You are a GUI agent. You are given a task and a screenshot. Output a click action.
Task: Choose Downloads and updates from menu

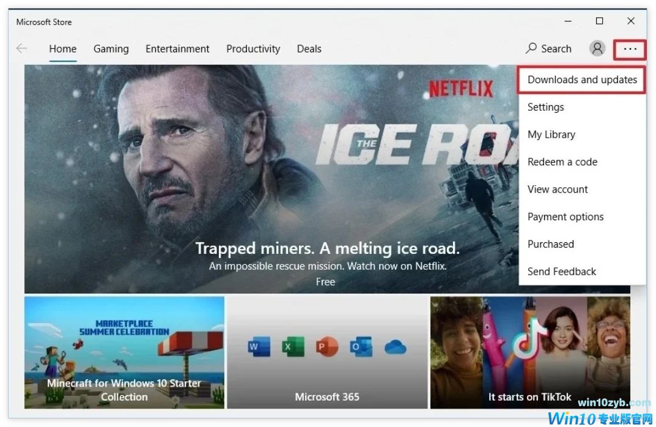(581, 80)
